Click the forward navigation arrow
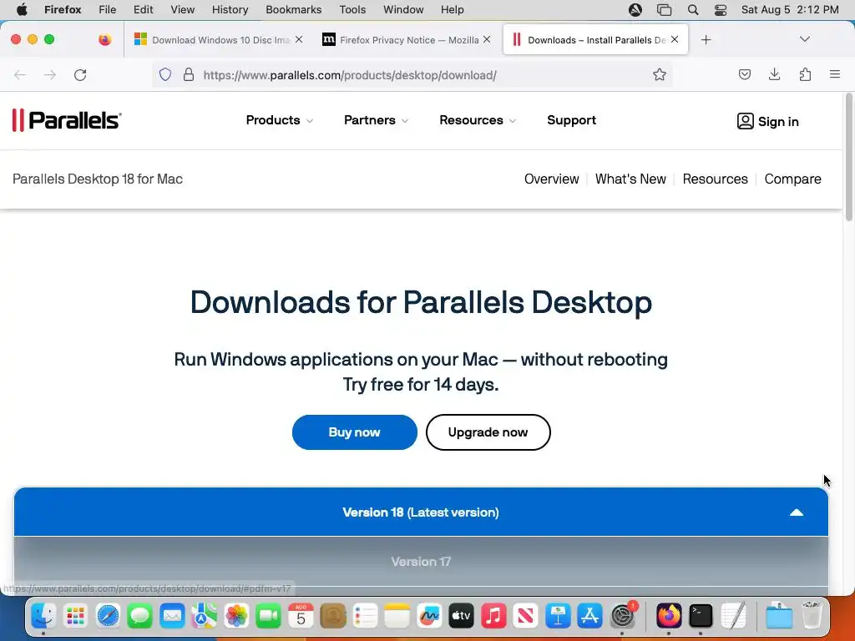Screen dimensions: 855x641 tap(49, 74)
